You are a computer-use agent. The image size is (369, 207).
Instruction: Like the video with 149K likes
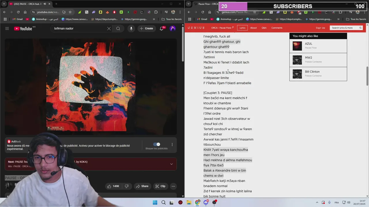(113, 186)
